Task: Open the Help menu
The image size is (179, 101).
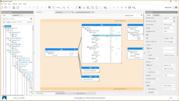Action: pyautogui.click(x=25, y=4)
